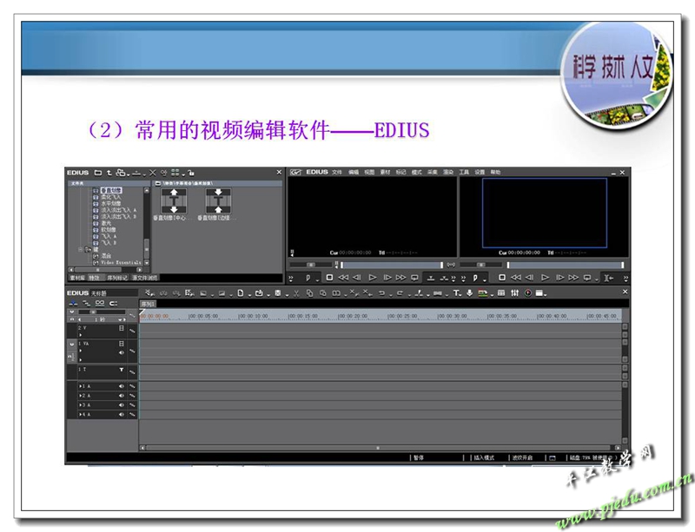Image resolution: width=695 pixels, height=532 pixels.
Task: Click the scissors cut icon in timeline toolbar
Action: 296,293
